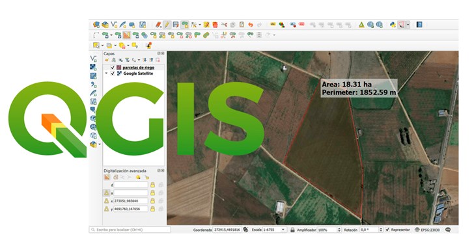472x244 pixels.
Task: Open the vertex tool dropdown arrow
Action: coord(200,25)
